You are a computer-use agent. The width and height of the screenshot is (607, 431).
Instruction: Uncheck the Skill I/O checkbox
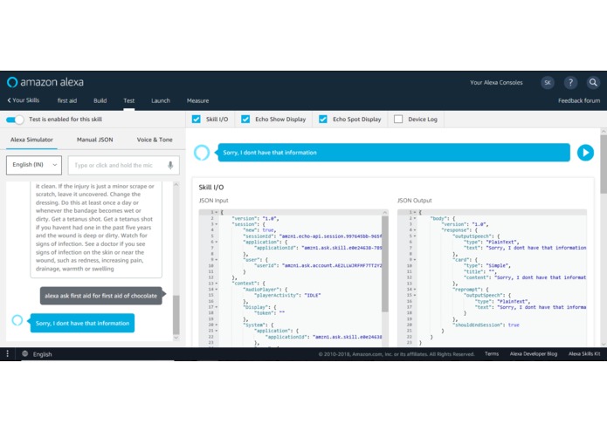(197, 119)
